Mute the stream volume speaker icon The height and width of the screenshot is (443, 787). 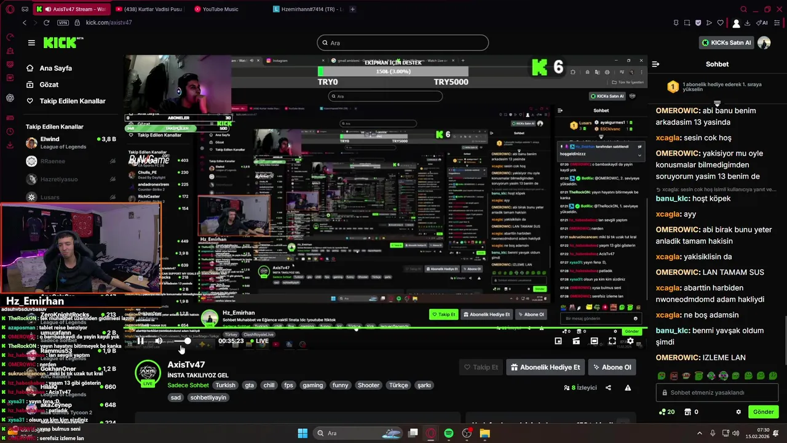click(x=159, y=341)
